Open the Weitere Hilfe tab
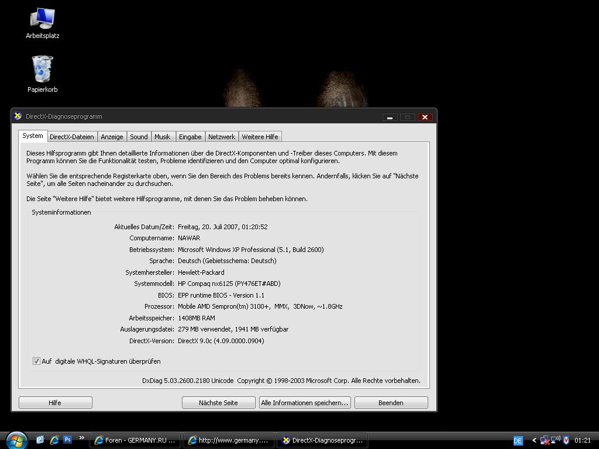The height and width of the screenshot is (449, 599). pyautogui.click(x=260, y=137)
